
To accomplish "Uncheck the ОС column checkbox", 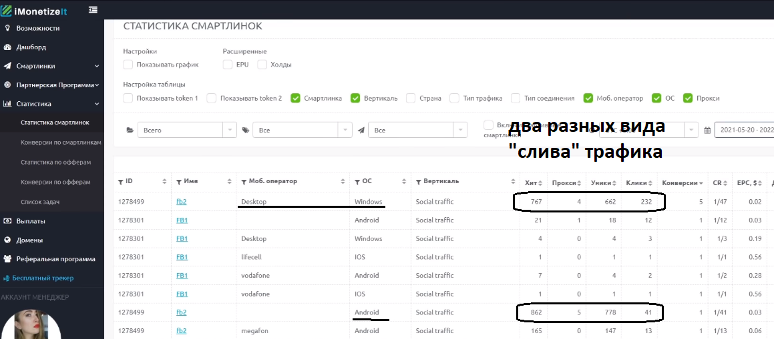I will click(x=656, y=98).
